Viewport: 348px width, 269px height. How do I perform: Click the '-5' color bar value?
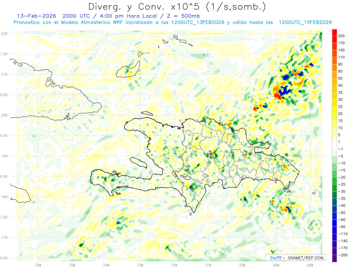tap(340, 156)
